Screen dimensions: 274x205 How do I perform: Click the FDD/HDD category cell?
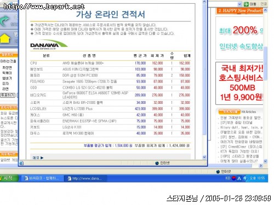click(37, 81)
